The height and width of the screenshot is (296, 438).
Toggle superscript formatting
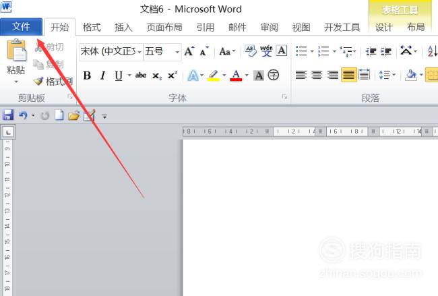click(173, 76)
